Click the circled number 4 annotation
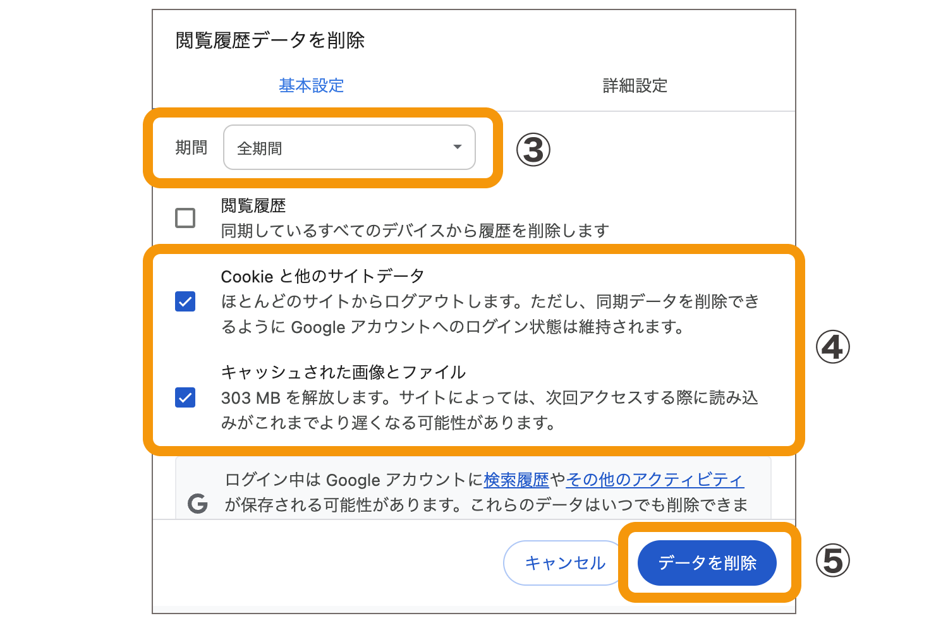Viewport: 948px width, 623px height. 832,348
